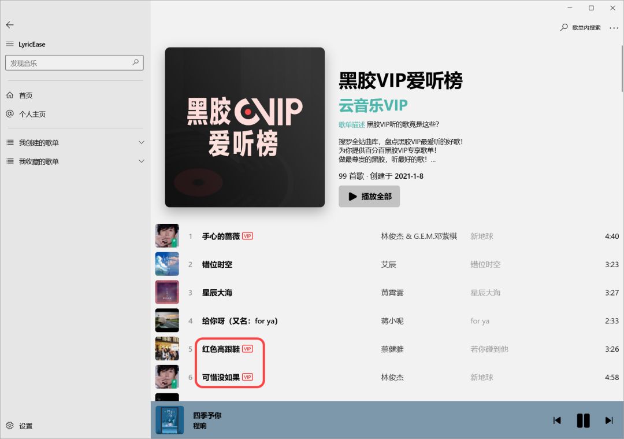The height and width of the screenshot is (439, 624).
Task: Open album 星辰大海
Action: [x=485, y=293]
